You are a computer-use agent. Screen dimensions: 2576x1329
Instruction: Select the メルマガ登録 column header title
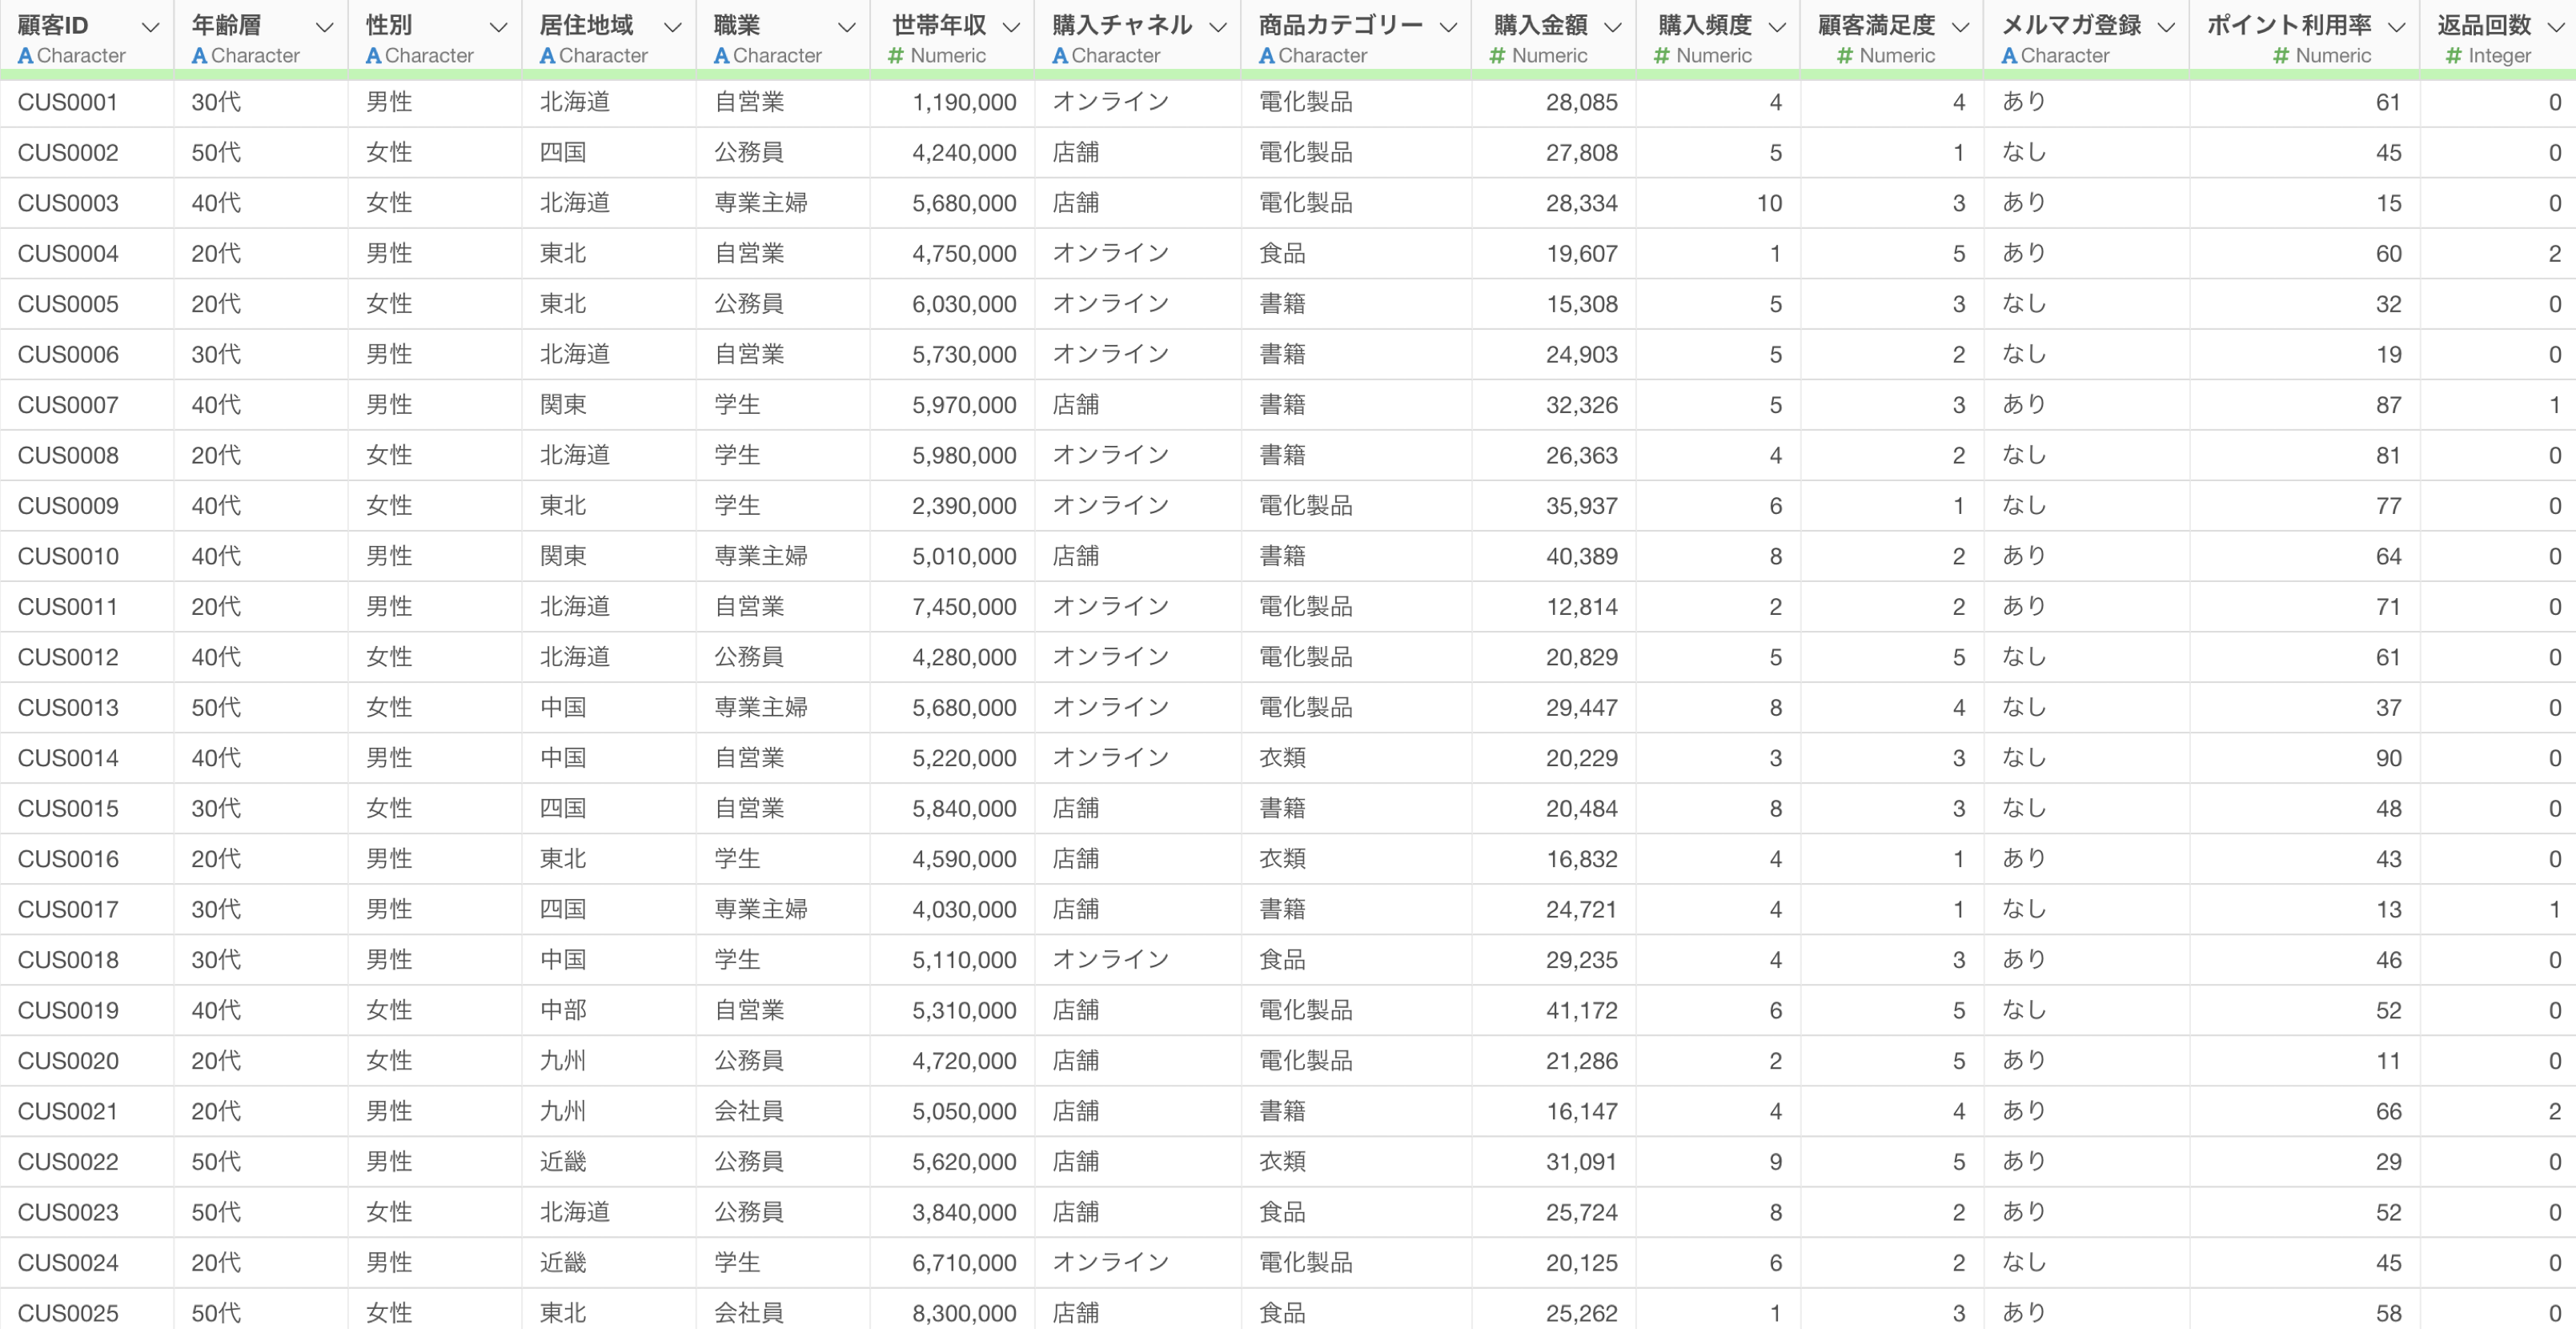coord(2071,25)
